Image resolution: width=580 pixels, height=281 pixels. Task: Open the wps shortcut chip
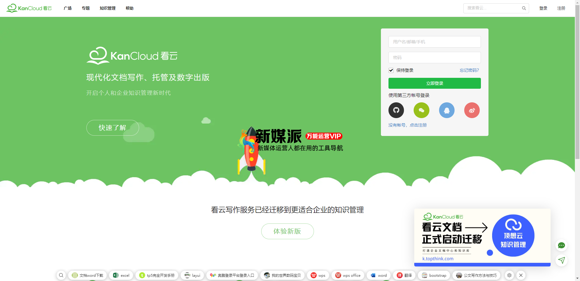(x=318, y=275)
